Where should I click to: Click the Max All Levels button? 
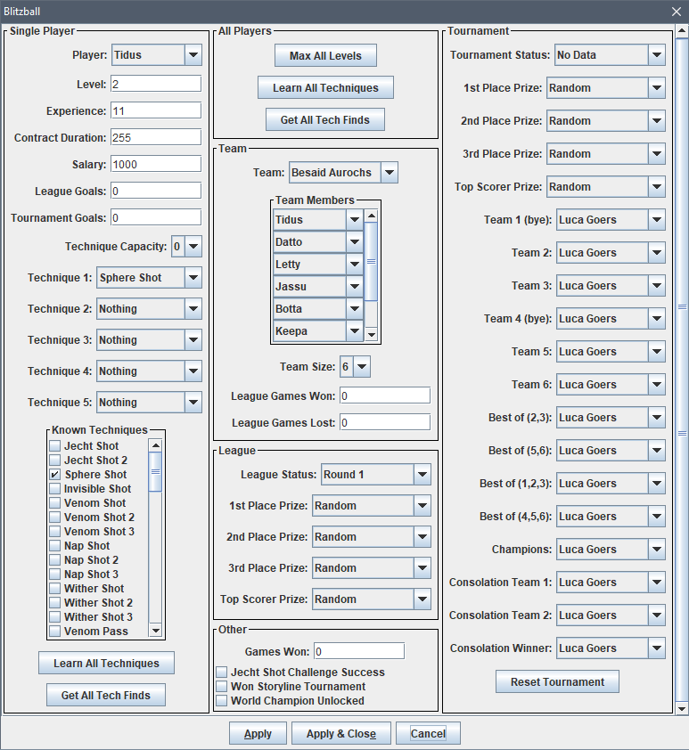[325, 55]
